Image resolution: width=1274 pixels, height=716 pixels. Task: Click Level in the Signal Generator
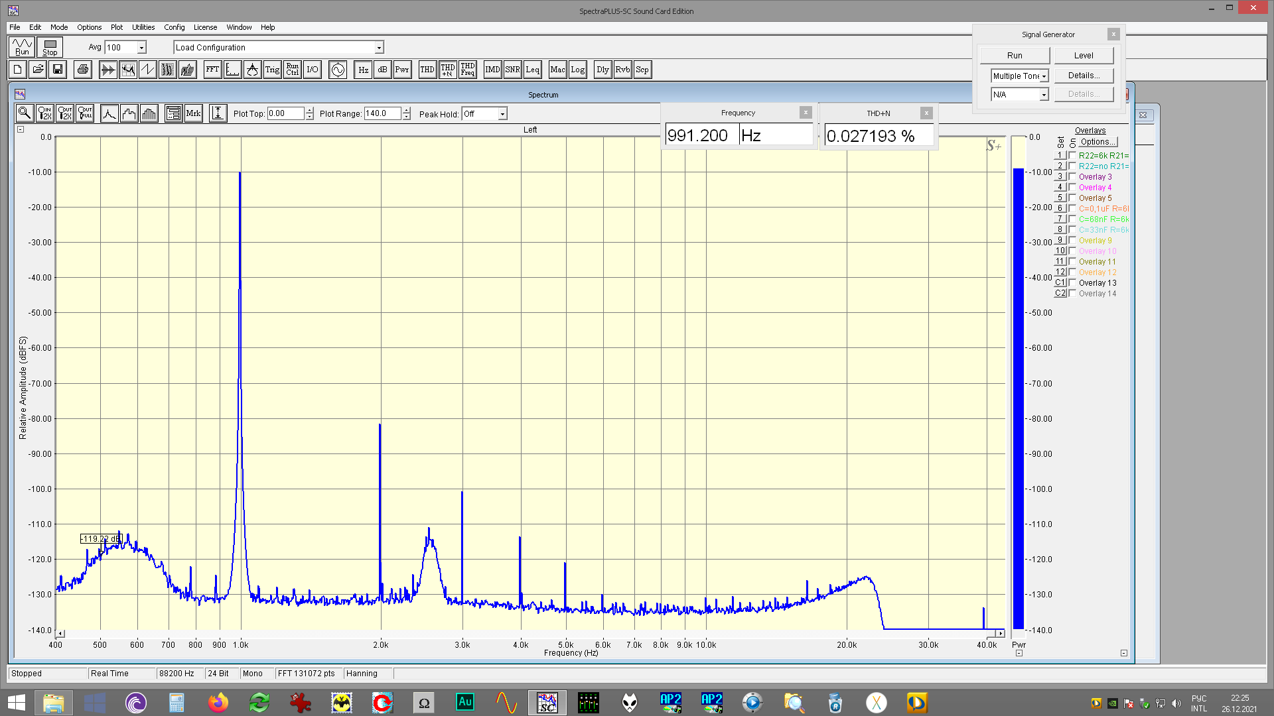click(x=1084, y=56)
